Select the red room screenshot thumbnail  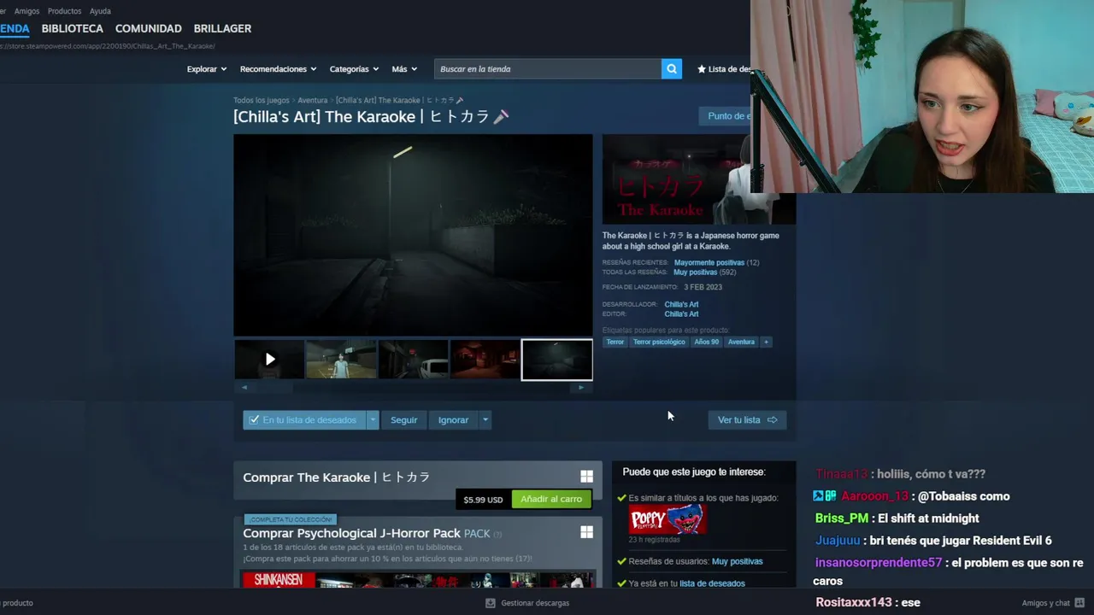pos(485,360)
